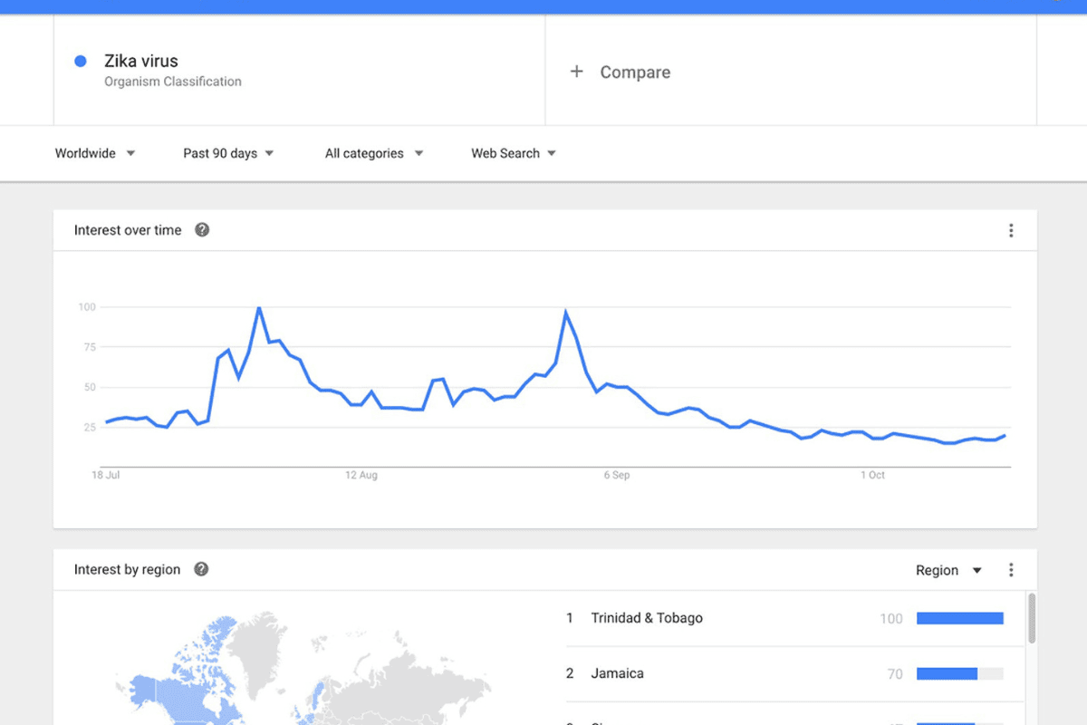Click the Trinidad & Tobago interest bar
Image resolution: width=1087 pixels, height=725 pixels.
coord(959,618)
